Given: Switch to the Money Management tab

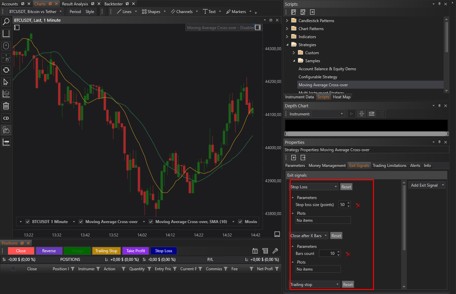Looking at the screenshot, I should tap(327, 166).
